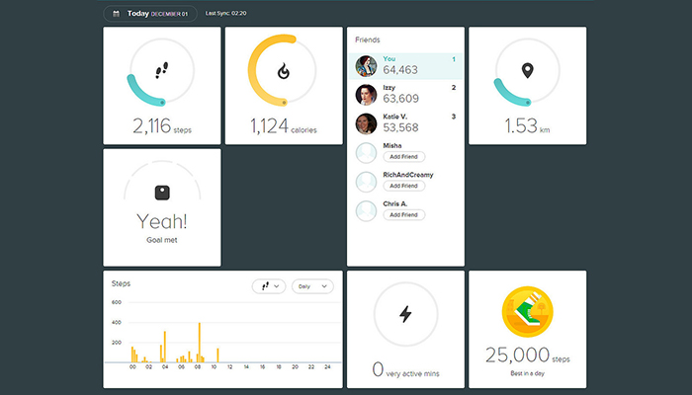692x395 pixels.
Task: Click the teal steps progress ring
Action: click(x=162, y=72)
